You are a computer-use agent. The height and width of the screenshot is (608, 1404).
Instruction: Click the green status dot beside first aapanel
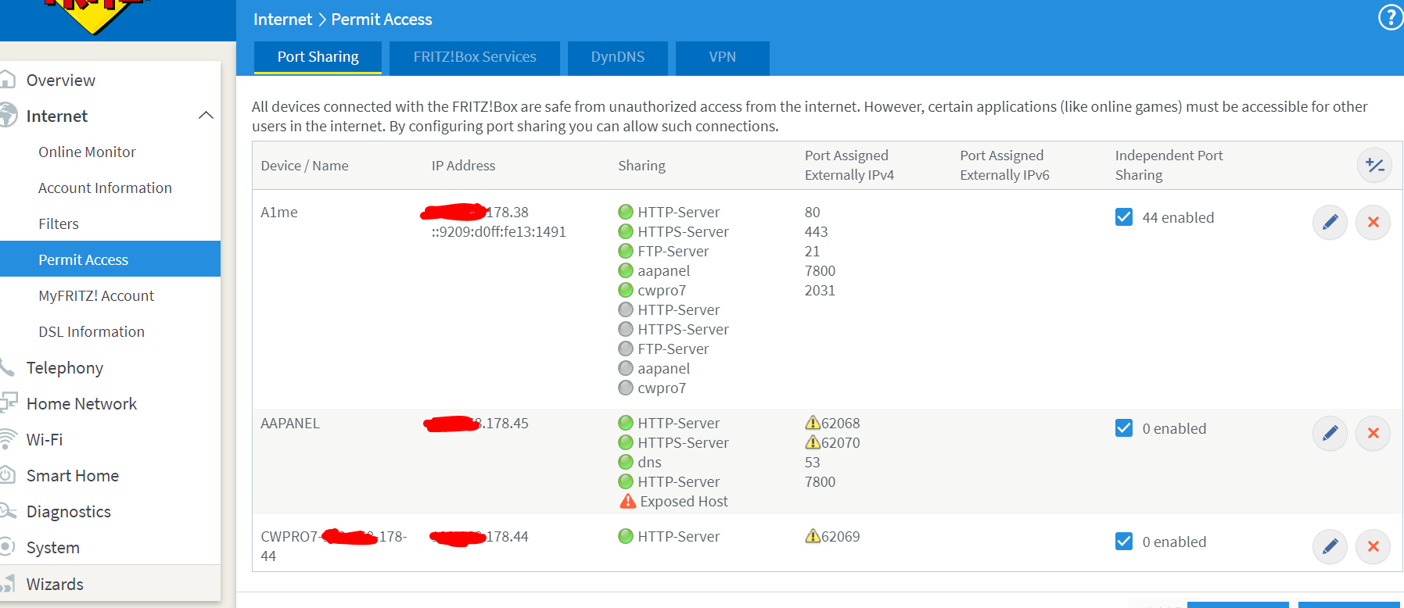click(626, 270)
